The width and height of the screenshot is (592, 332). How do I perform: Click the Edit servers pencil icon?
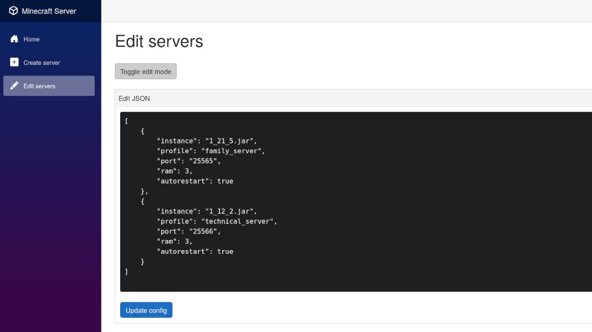[x=14, y=86]
